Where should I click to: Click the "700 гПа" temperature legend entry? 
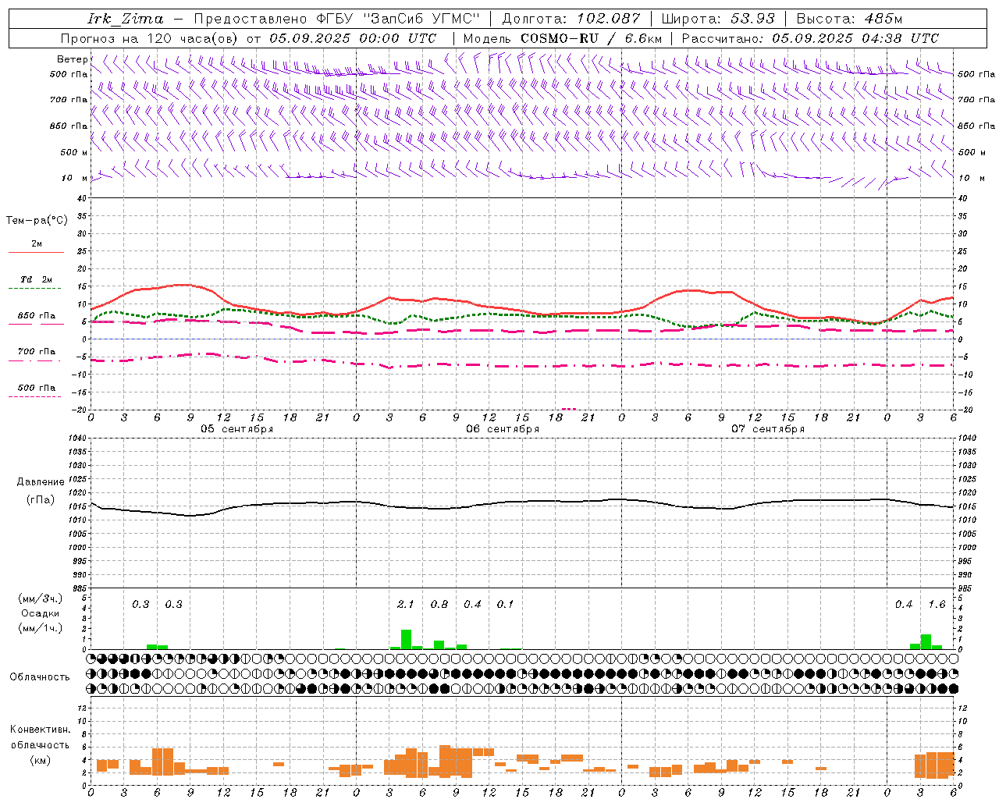pos(37,352)
